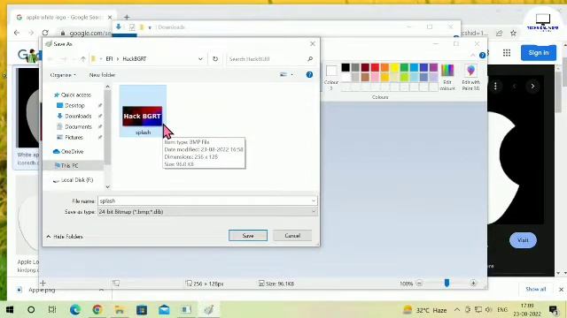Select Downloads in navigation pane
The image size is (567, 318).
[x=78, y=116]
